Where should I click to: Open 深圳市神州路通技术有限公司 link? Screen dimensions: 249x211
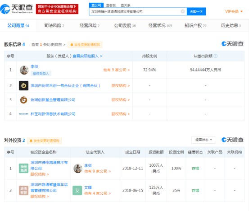click(x=49, y=165)
